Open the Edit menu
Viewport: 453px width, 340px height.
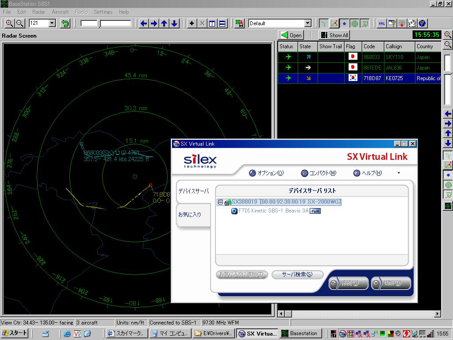[21, 12]
